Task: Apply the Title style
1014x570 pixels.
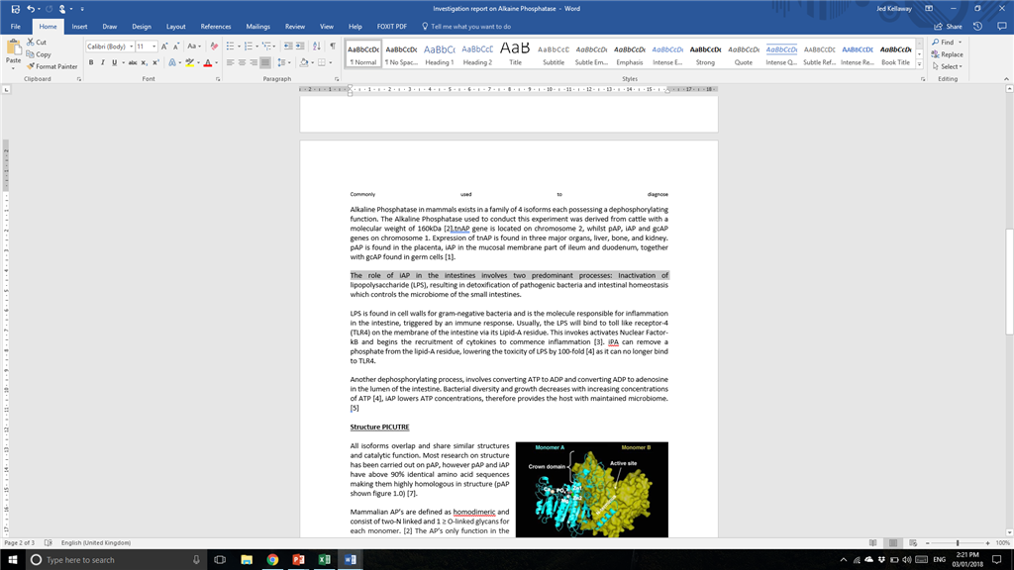Action: (x=515, y=54)
